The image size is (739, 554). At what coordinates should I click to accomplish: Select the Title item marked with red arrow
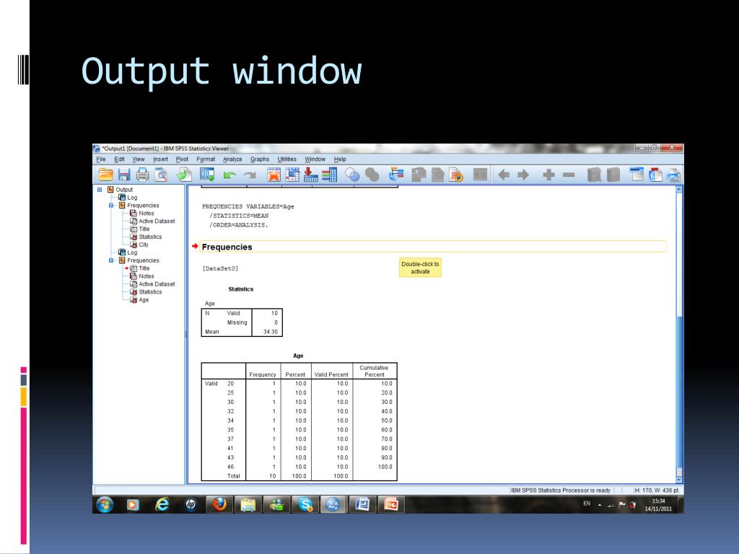[139, 268]
